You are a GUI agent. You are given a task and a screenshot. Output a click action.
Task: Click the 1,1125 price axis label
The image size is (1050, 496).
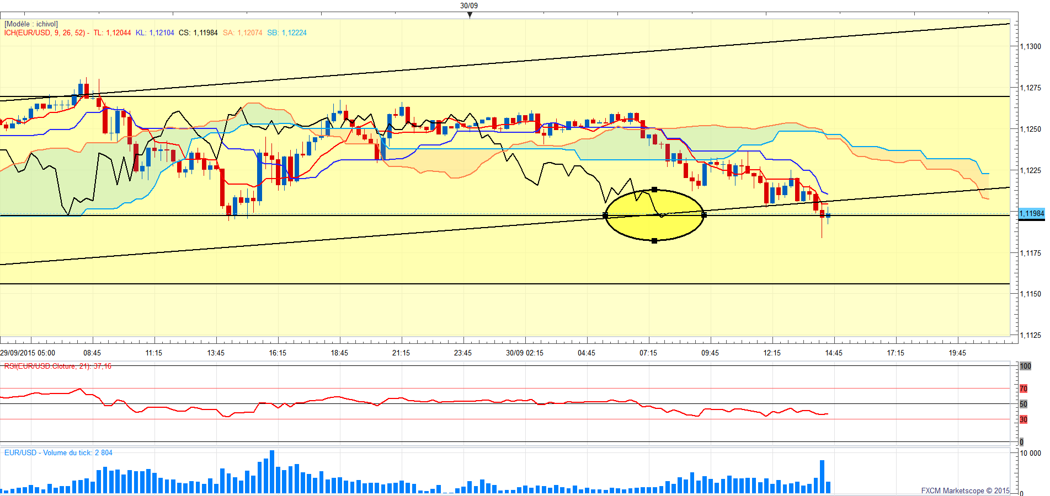click(1031, 336)
